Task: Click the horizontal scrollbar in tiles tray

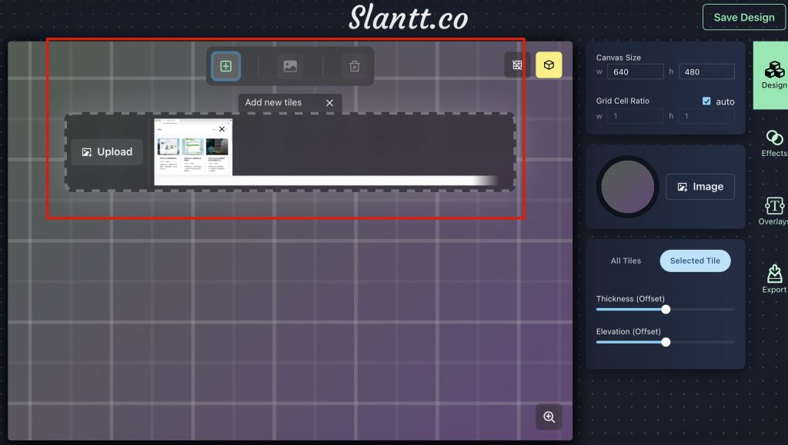Action: coord(326,181)
